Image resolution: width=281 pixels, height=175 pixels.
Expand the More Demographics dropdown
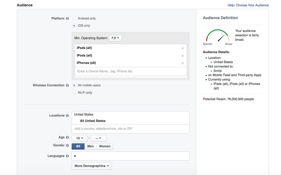click(92, 166)
